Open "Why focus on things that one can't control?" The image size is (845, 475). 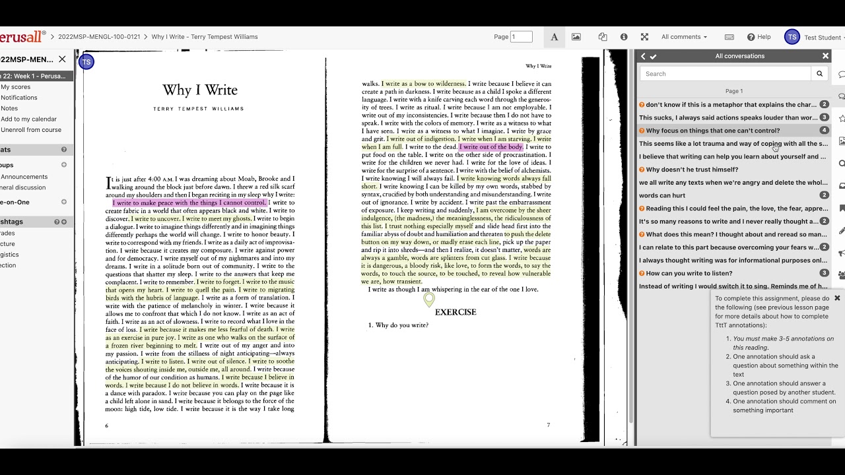tap(733, 131)
